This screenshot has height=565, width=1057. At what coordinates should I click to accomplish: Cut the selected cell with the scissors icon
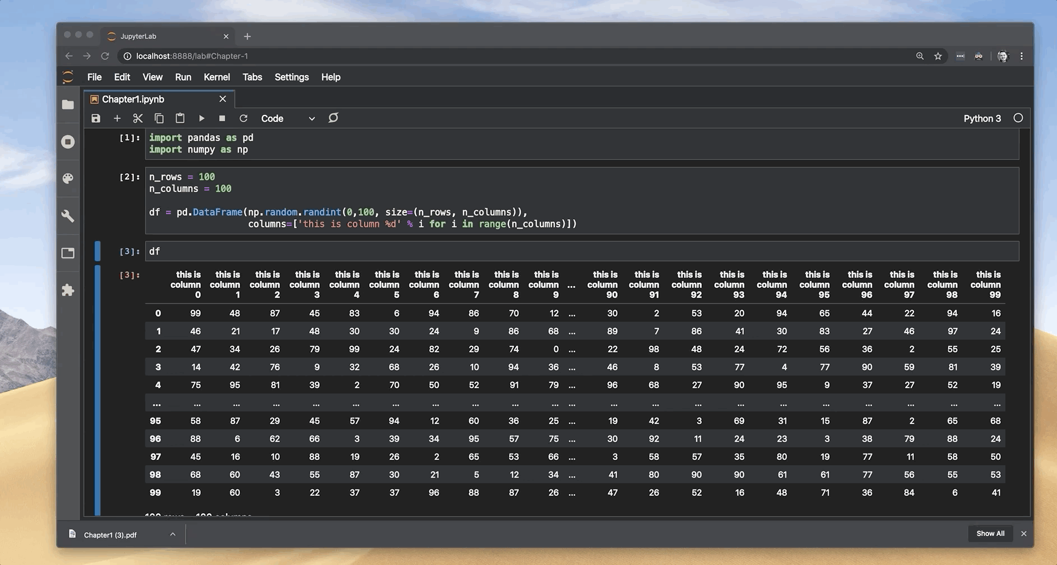137,118
